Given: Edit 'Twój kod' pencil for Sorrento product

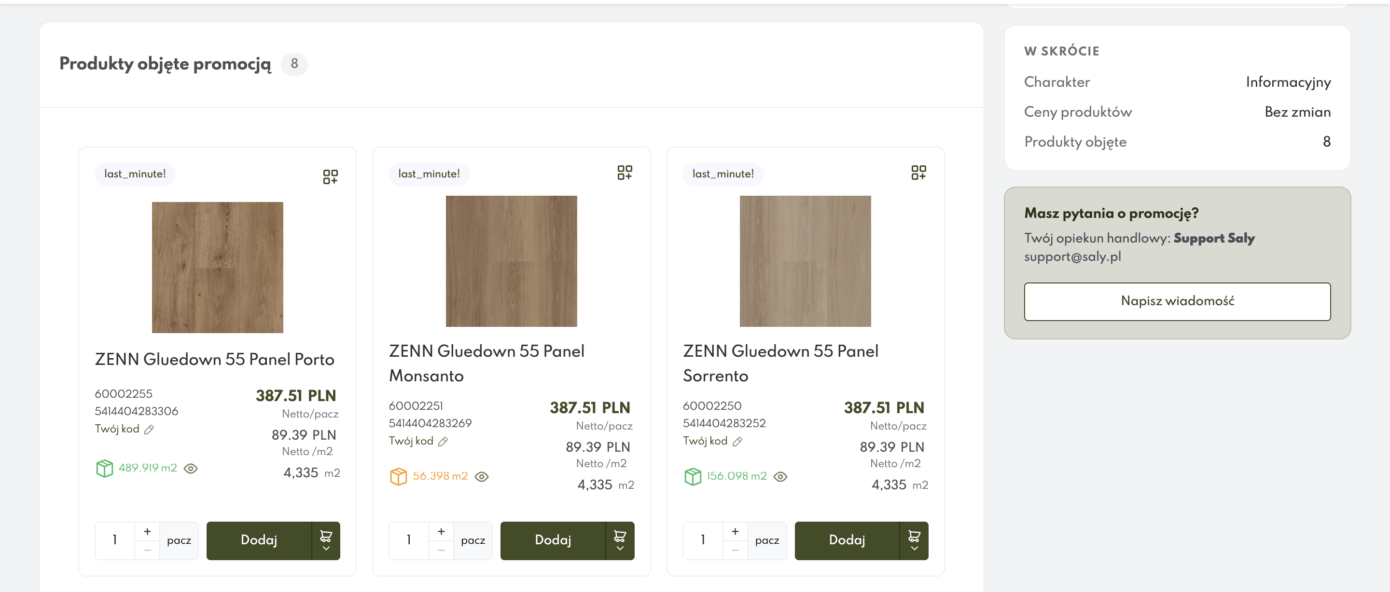Looking at the screenshot, I should [x=737, y=442].
